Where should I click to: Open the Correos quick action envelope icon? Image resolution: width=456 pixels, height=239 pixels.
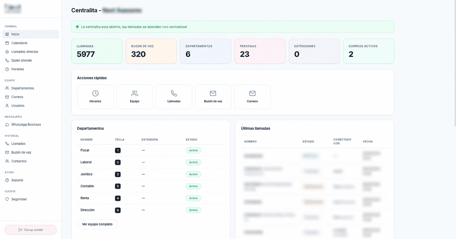click(252, 93)
